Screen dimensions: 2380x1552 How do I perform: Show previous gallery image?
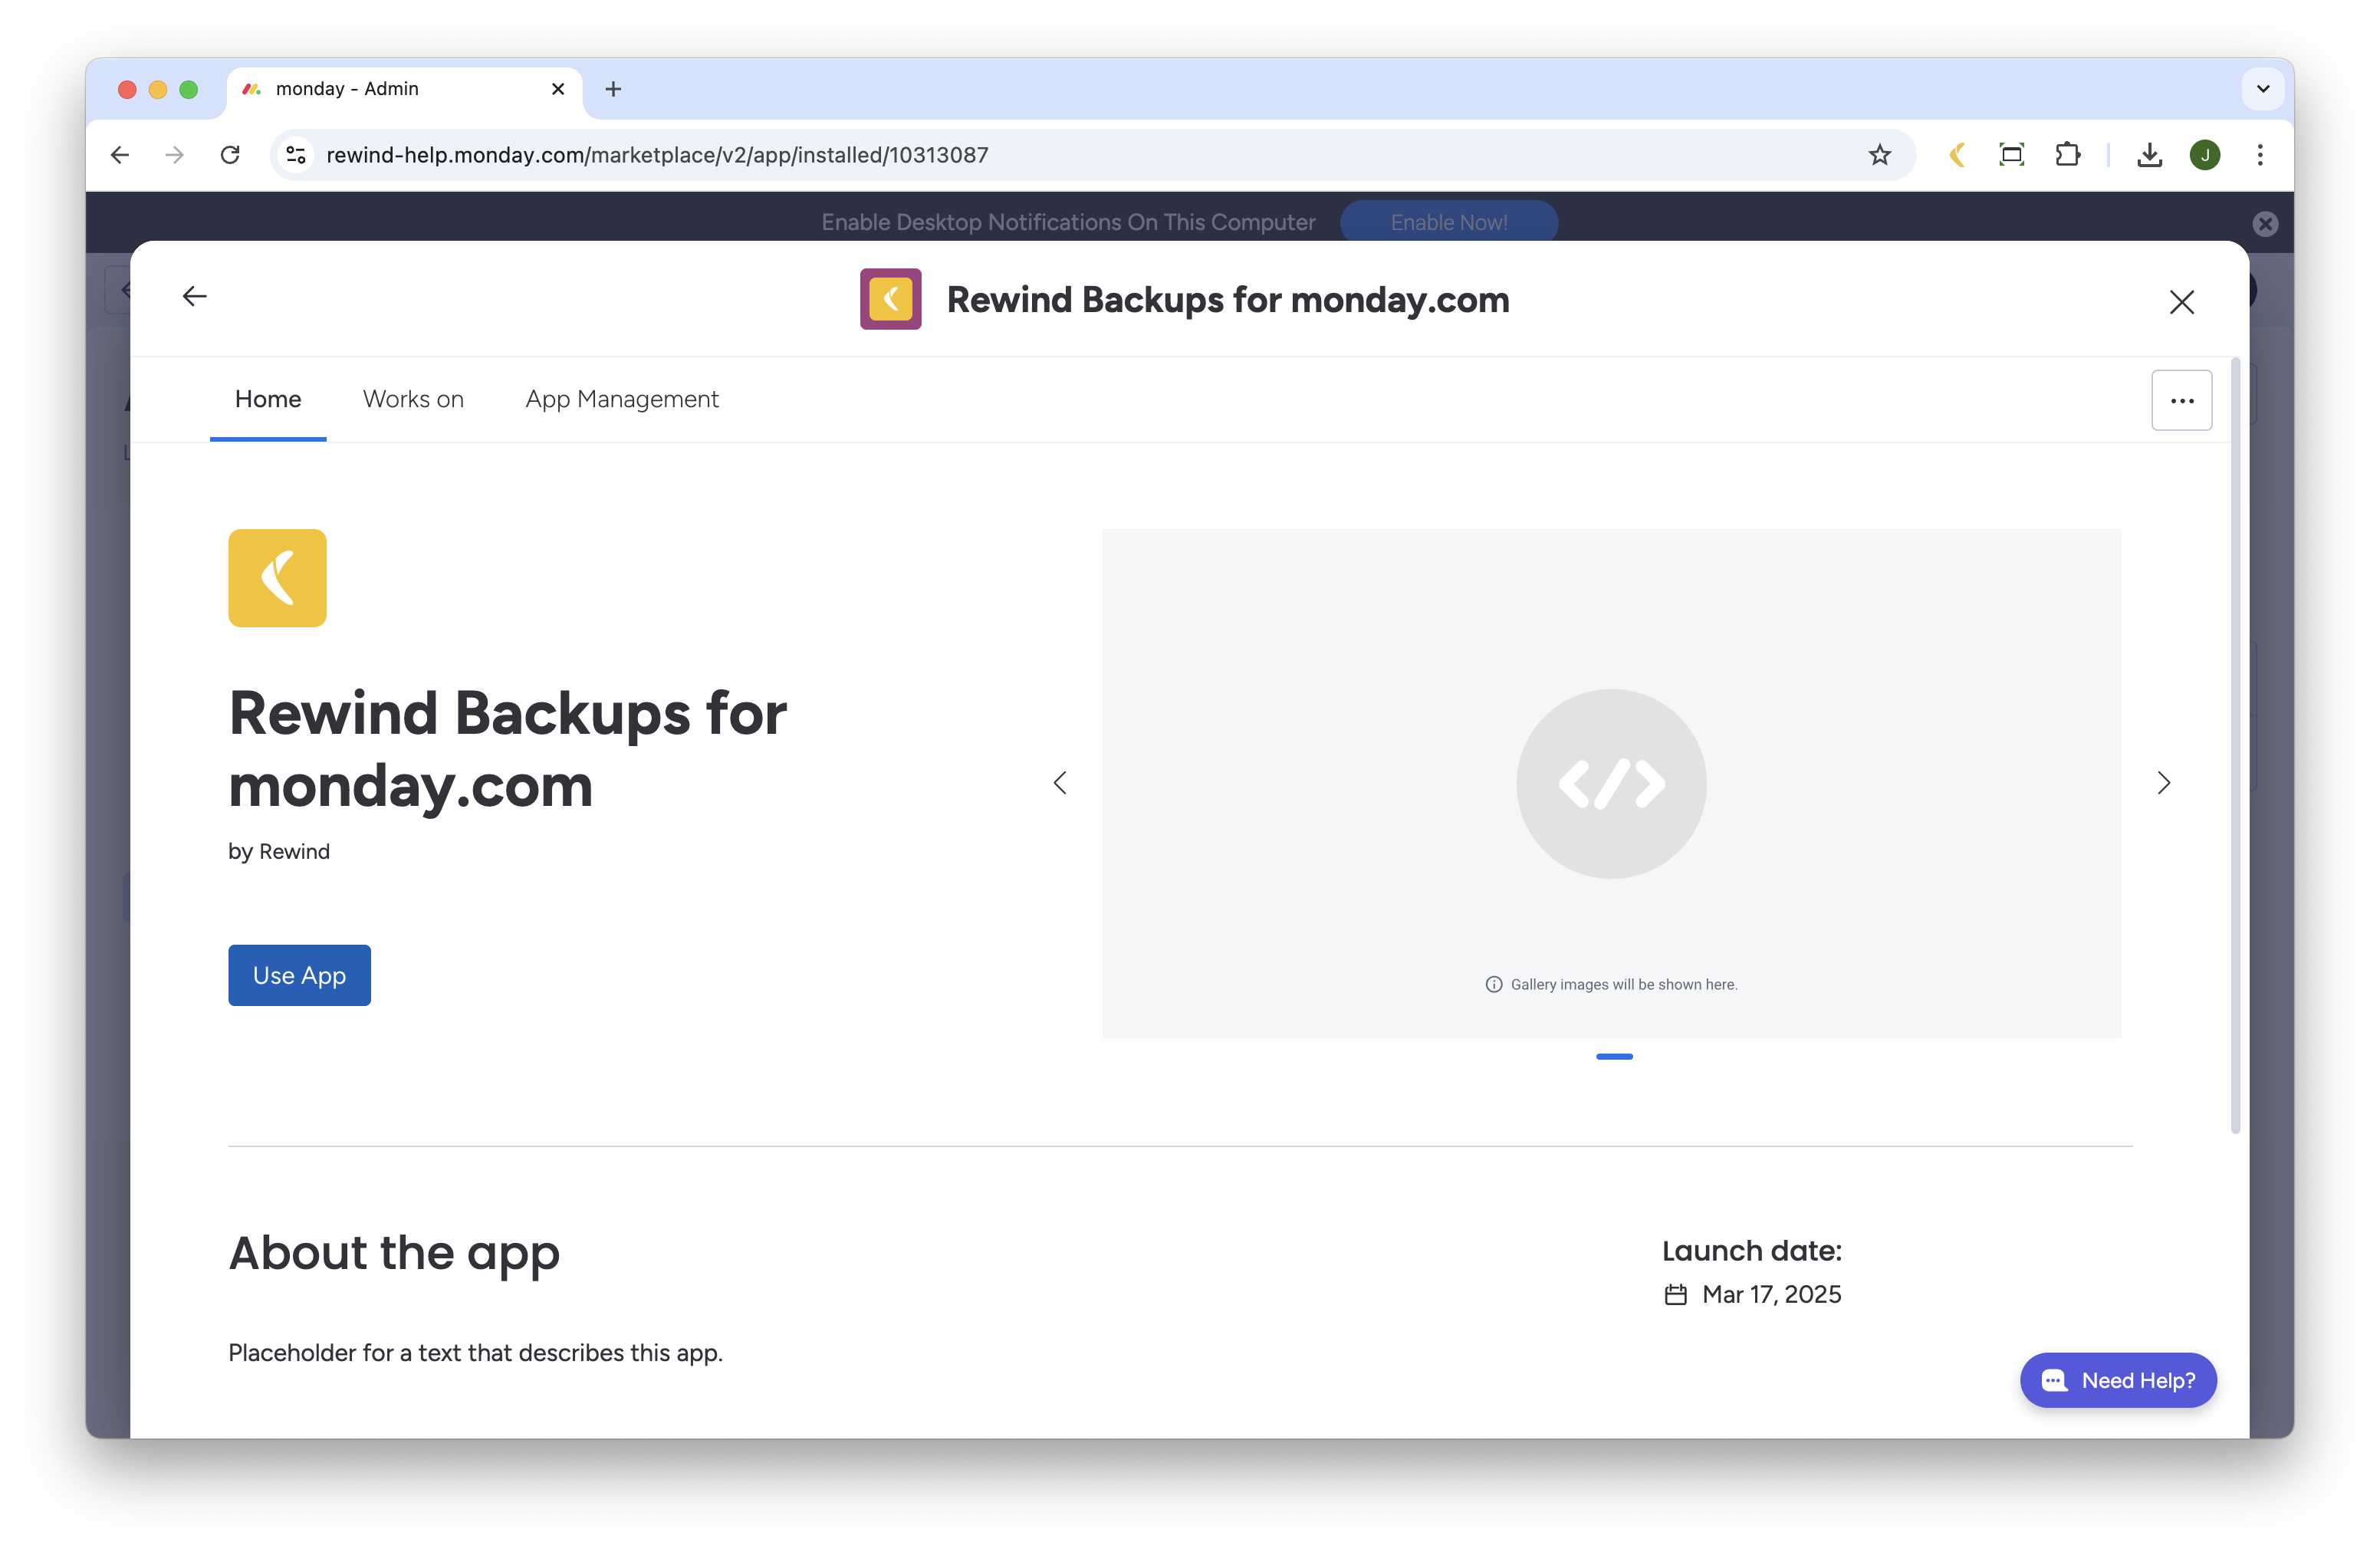[x=1060, y=783]
